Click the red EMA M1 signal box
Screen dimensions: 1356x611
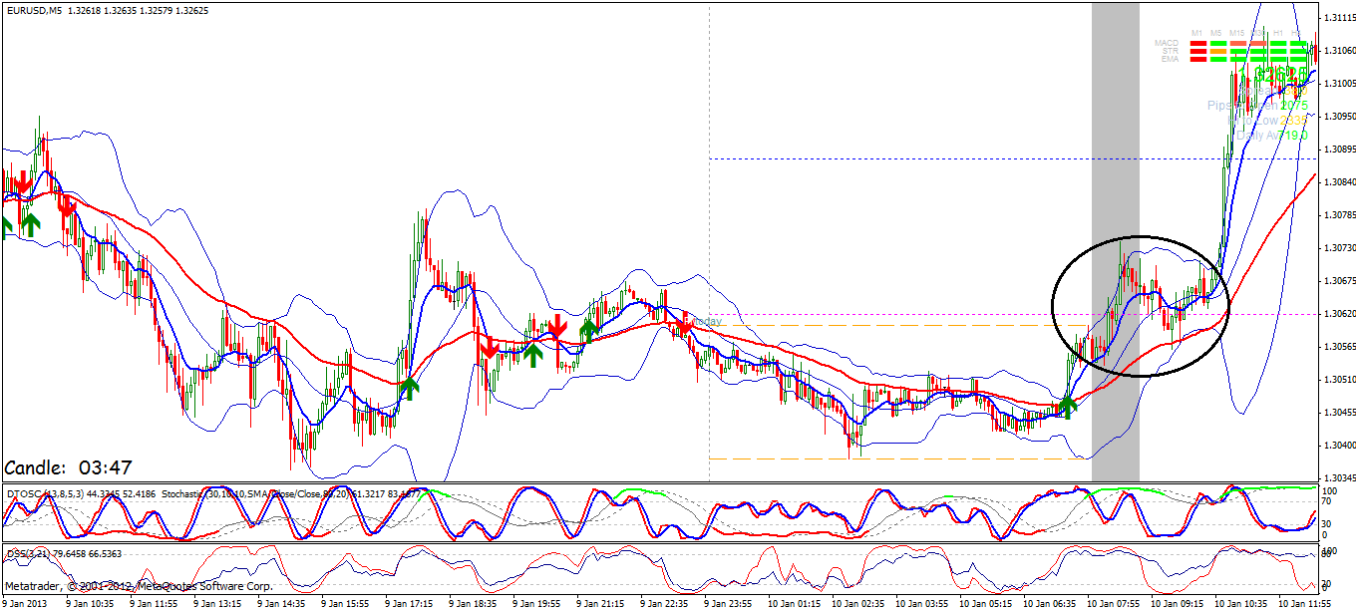pos(1196,60)
